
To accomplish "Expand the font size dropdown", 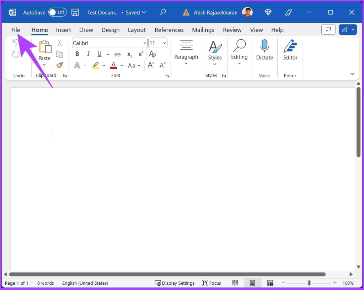I will tap(164, 43).
